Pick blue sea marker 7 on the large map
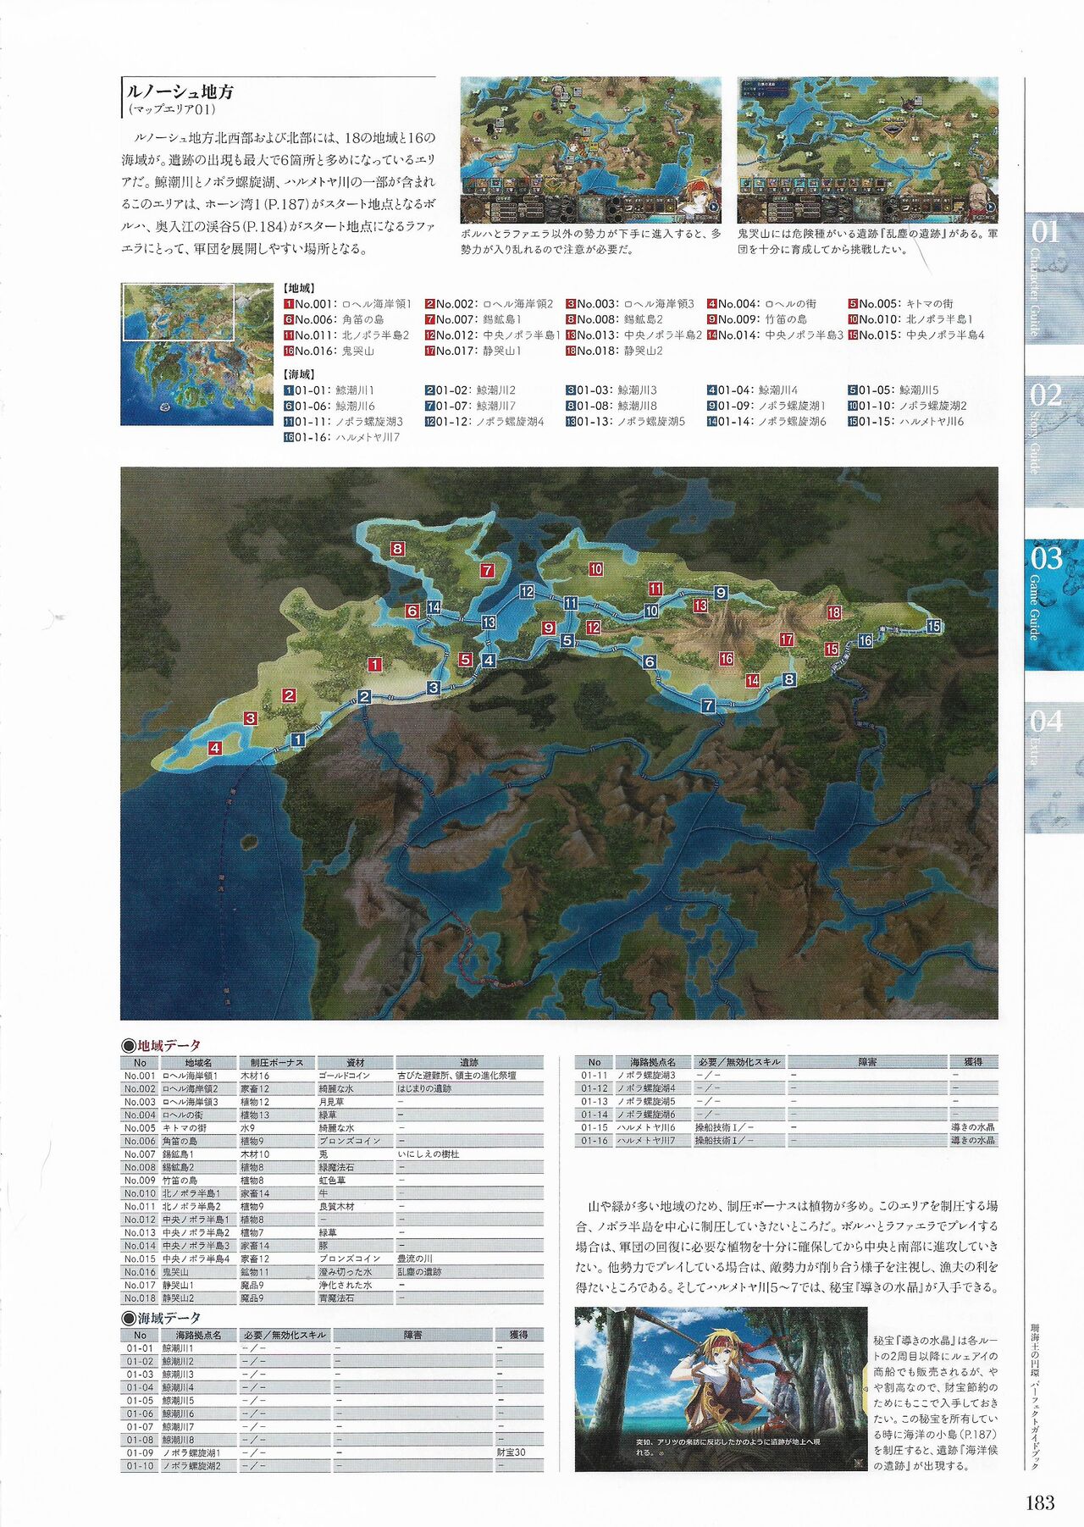The height and width of the screenshot is (1527, 1084). [x=708, y=705]
